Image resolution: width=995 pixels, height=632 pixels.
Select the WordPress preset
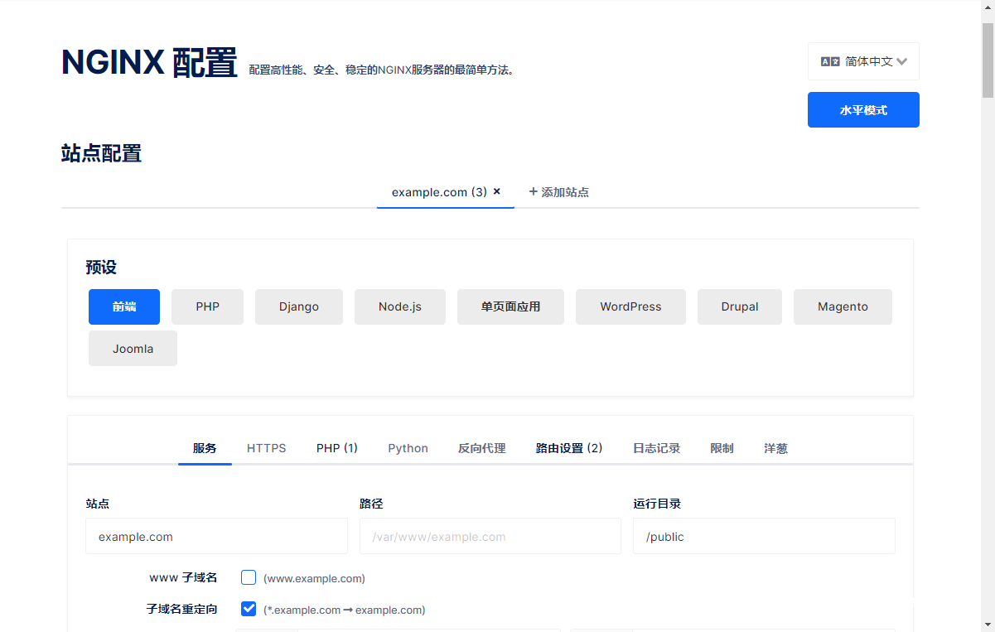pyautogui.click(x=630, y=306)
